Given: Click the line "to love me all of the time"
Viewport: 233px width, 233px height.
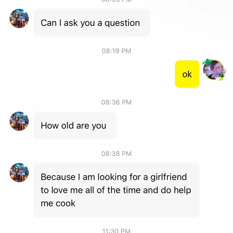Looking at the screenshot, I should (x=91, y=190).
